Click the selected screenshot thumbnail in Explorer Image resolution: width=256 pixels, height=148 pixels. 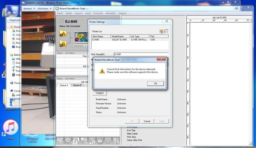15,103
